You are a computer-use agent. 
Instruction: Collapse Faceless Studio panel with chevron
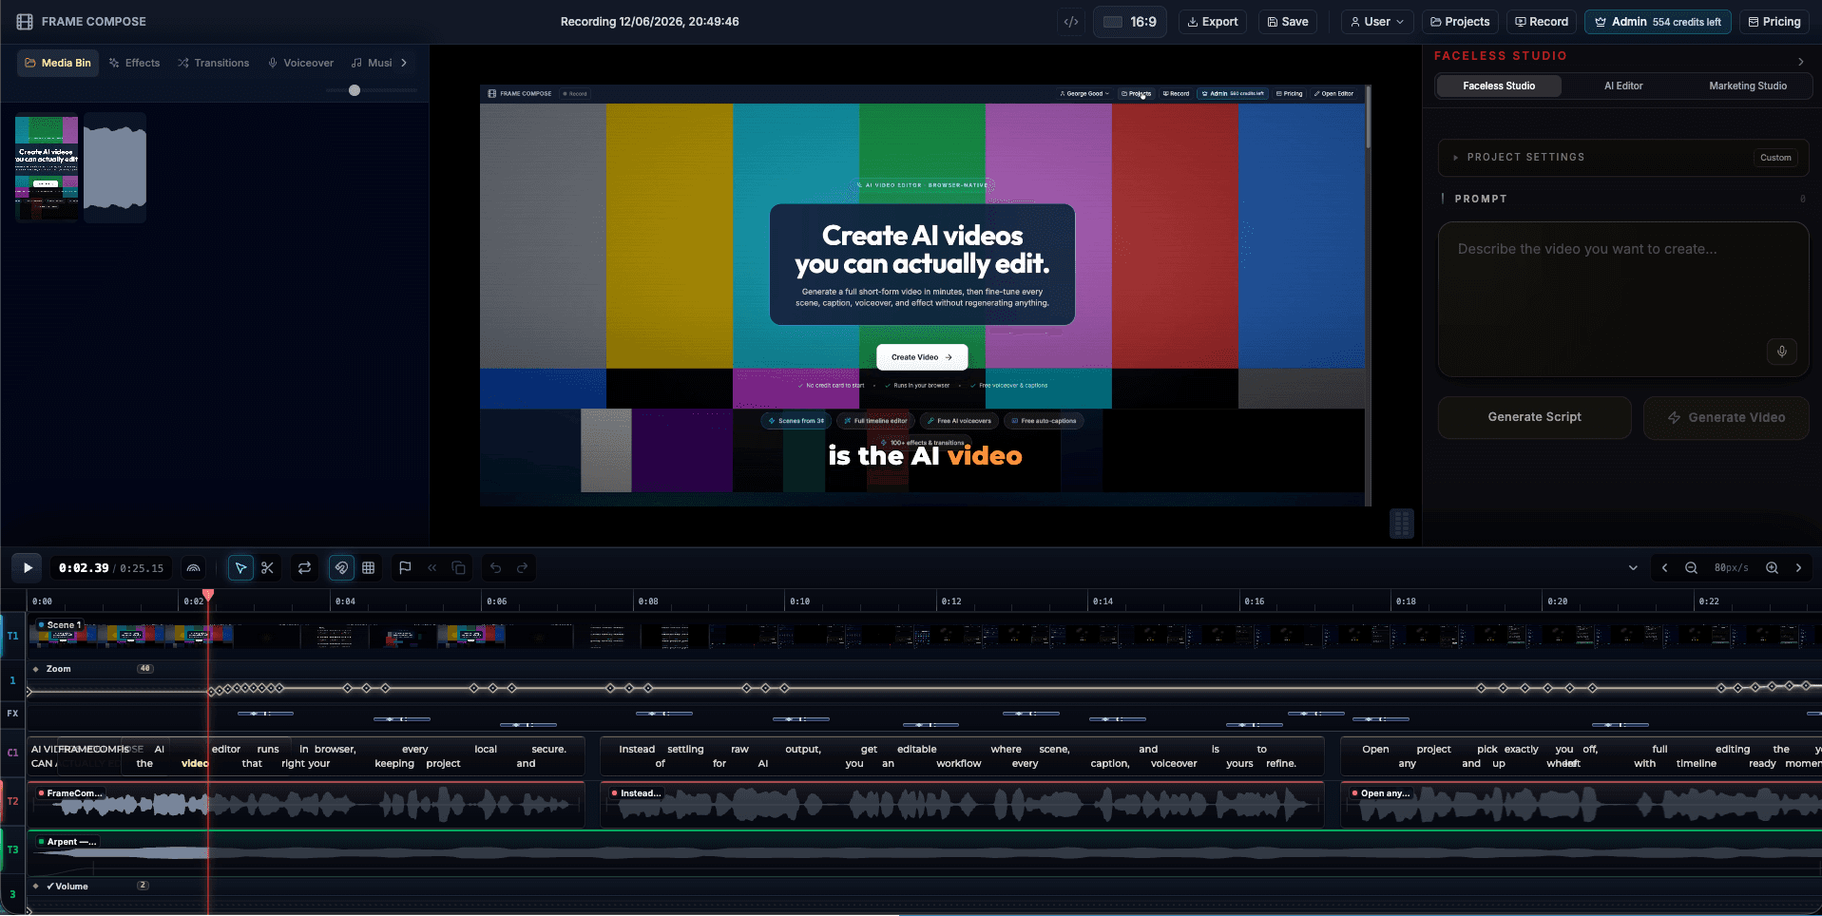click(1800, 62)
